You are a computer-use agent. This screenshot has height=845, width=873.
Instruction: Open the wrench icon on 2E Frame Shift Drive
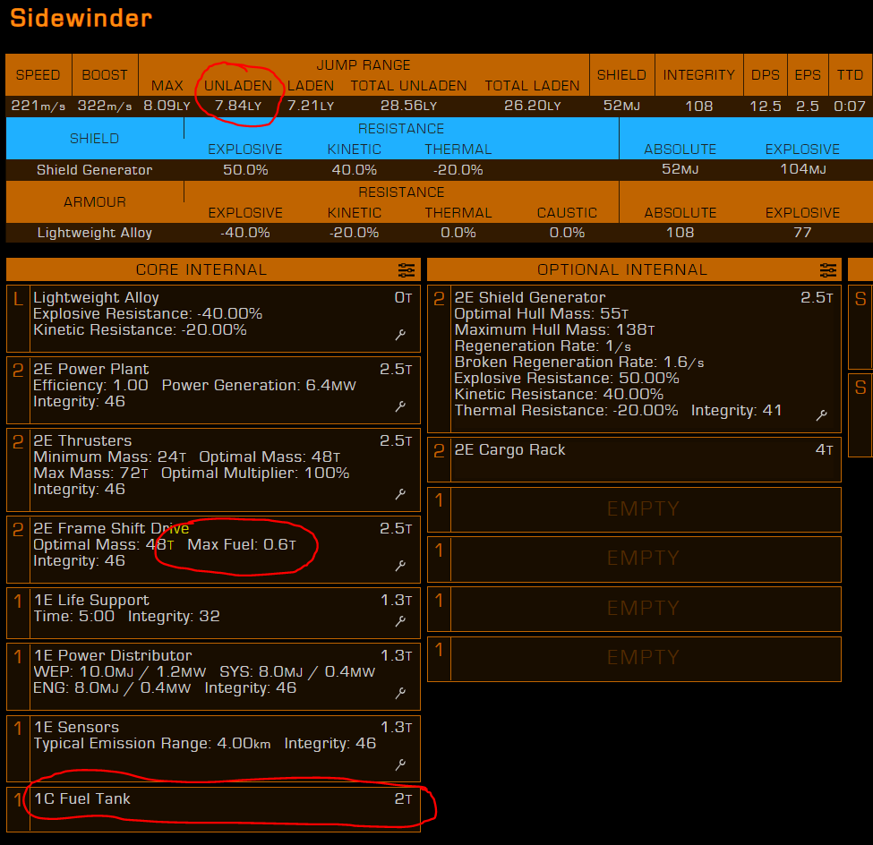400,566
